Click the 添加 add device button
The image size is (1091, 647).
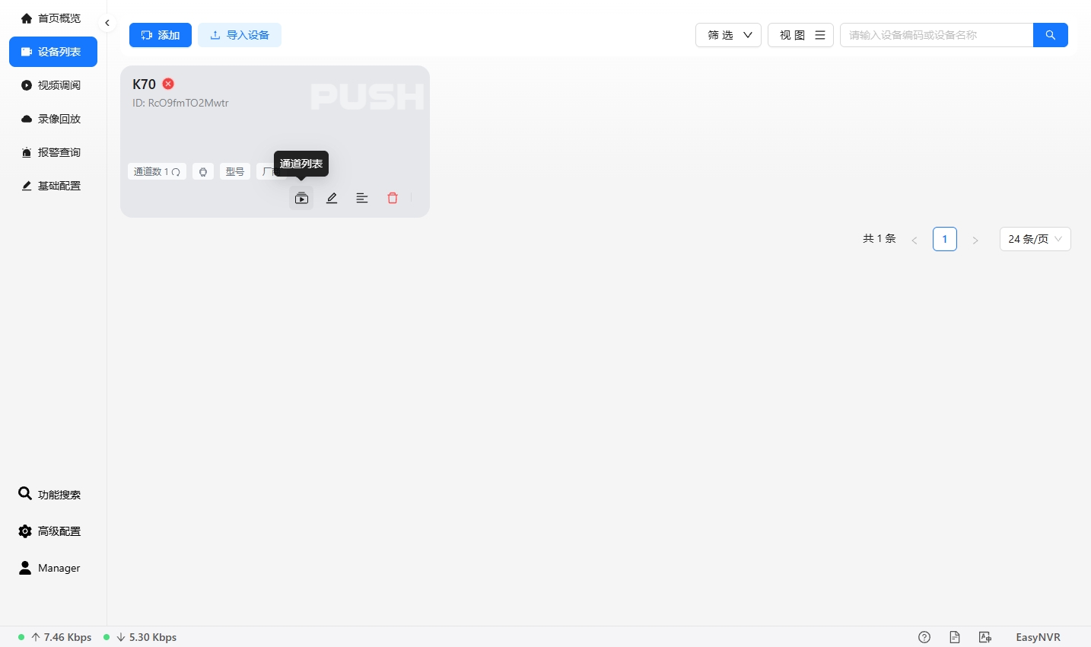[x=161, y=35]
